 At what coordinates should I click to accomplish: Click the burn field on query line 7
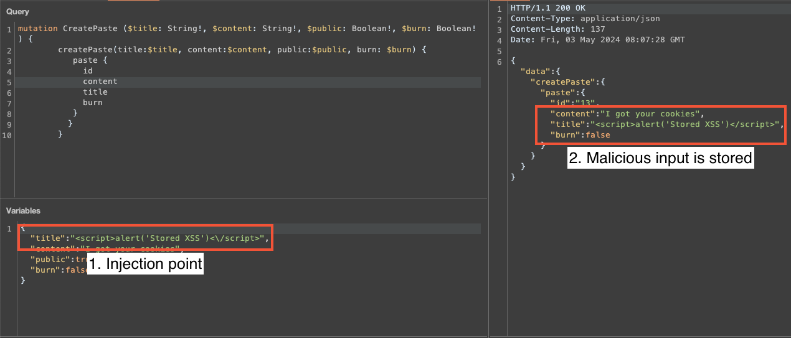click(x=93, y=103)
